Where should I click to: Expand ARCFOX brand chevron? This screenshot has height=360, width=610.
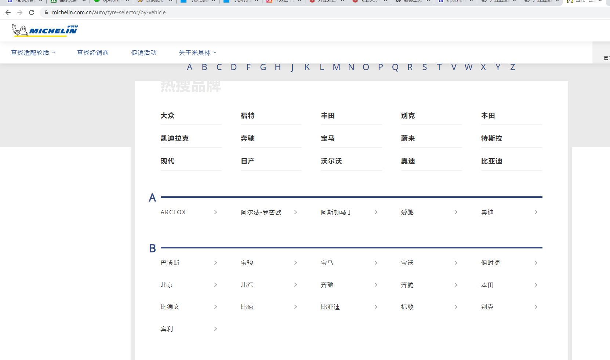pos(215,212)
